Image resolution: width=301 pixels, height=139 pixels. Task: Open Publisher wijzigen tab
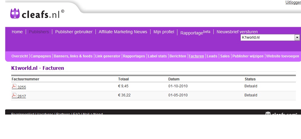click(x=248, y=56)
